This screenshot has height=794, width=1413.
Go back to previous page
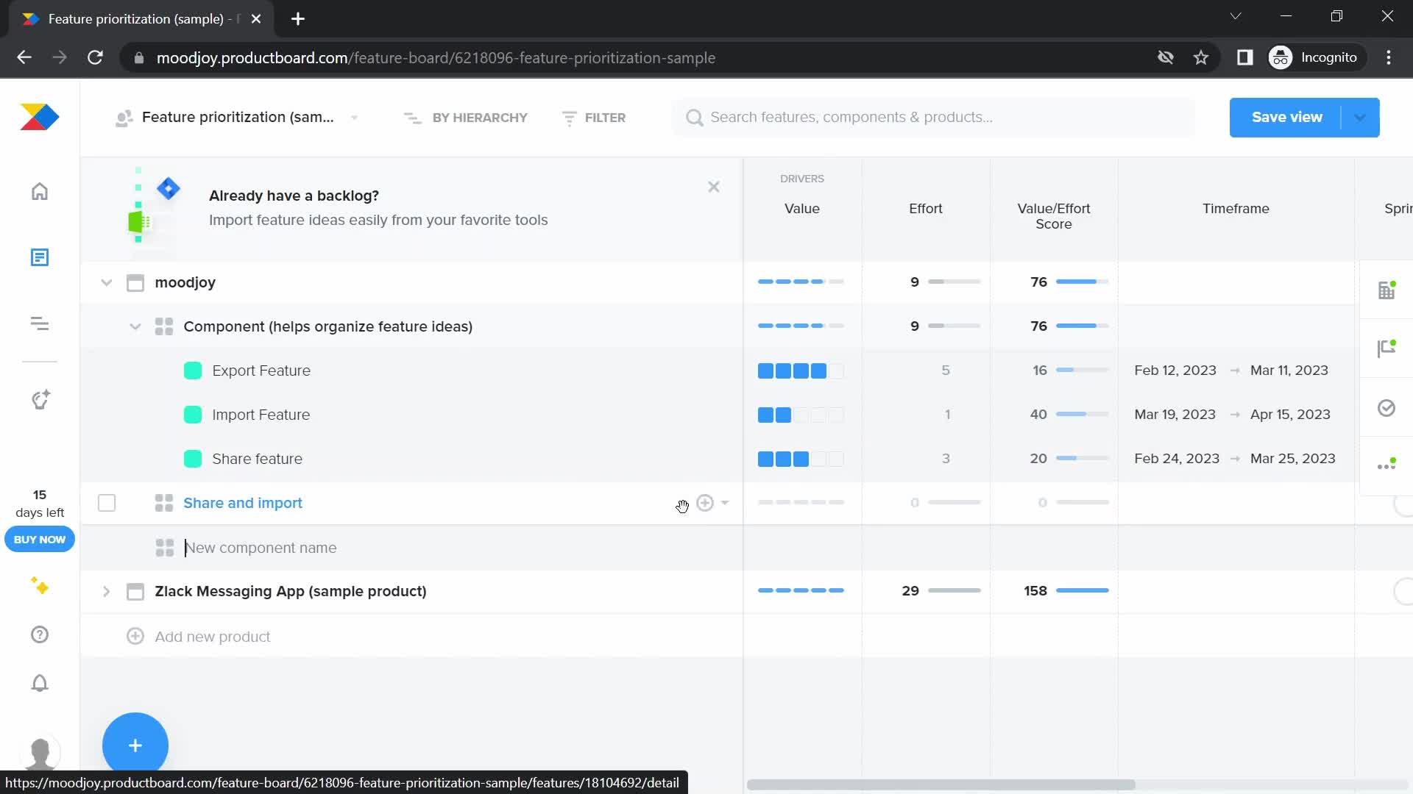[x=24, y=57]
